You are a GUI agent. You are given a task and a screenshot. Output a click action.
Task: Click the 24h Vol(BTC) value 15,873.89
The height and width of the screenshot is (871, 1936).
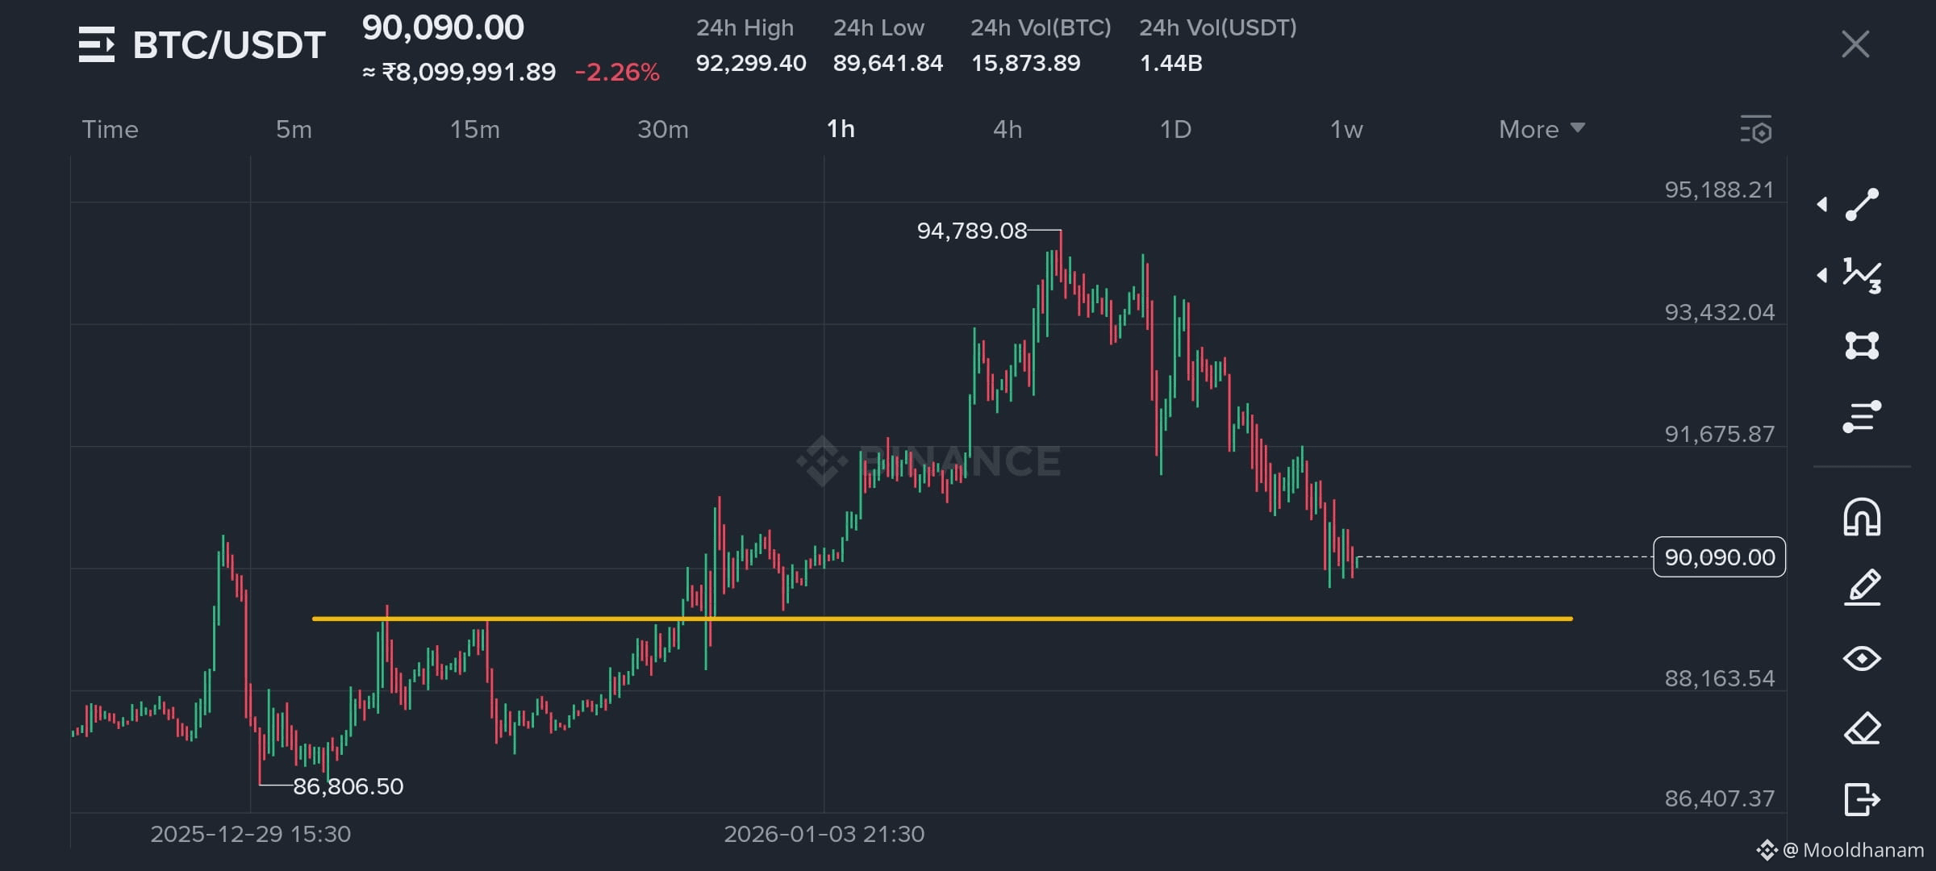coord(1025,63)
